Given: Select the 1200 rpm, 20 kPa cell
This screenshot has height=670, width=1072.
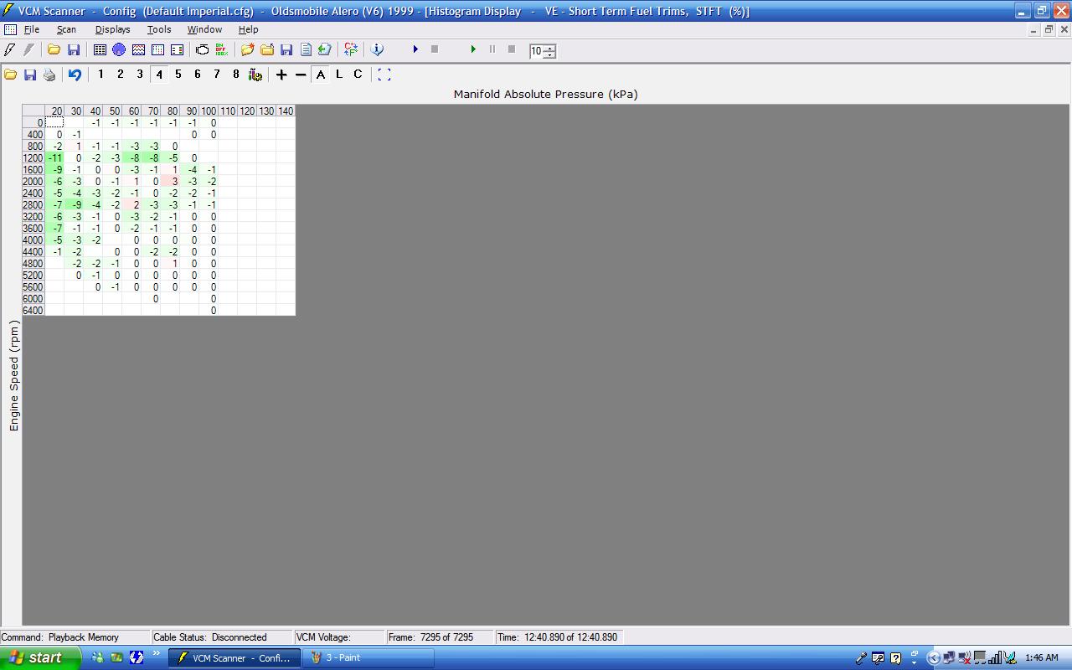Looking at the screenshot, I should coord(55,157).
